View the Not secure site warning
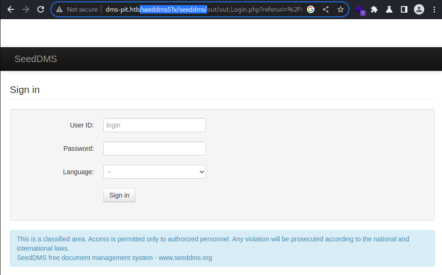 click(77, 10)
